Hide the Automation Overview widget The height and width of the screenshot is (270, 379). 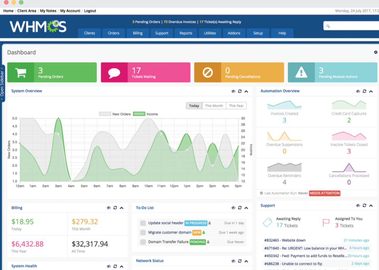358,91
